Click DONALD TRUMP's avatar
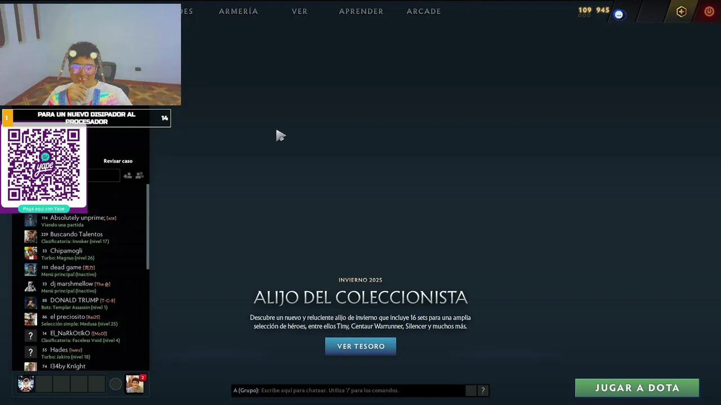Screen dimensions: 721x405 [30, 303]
